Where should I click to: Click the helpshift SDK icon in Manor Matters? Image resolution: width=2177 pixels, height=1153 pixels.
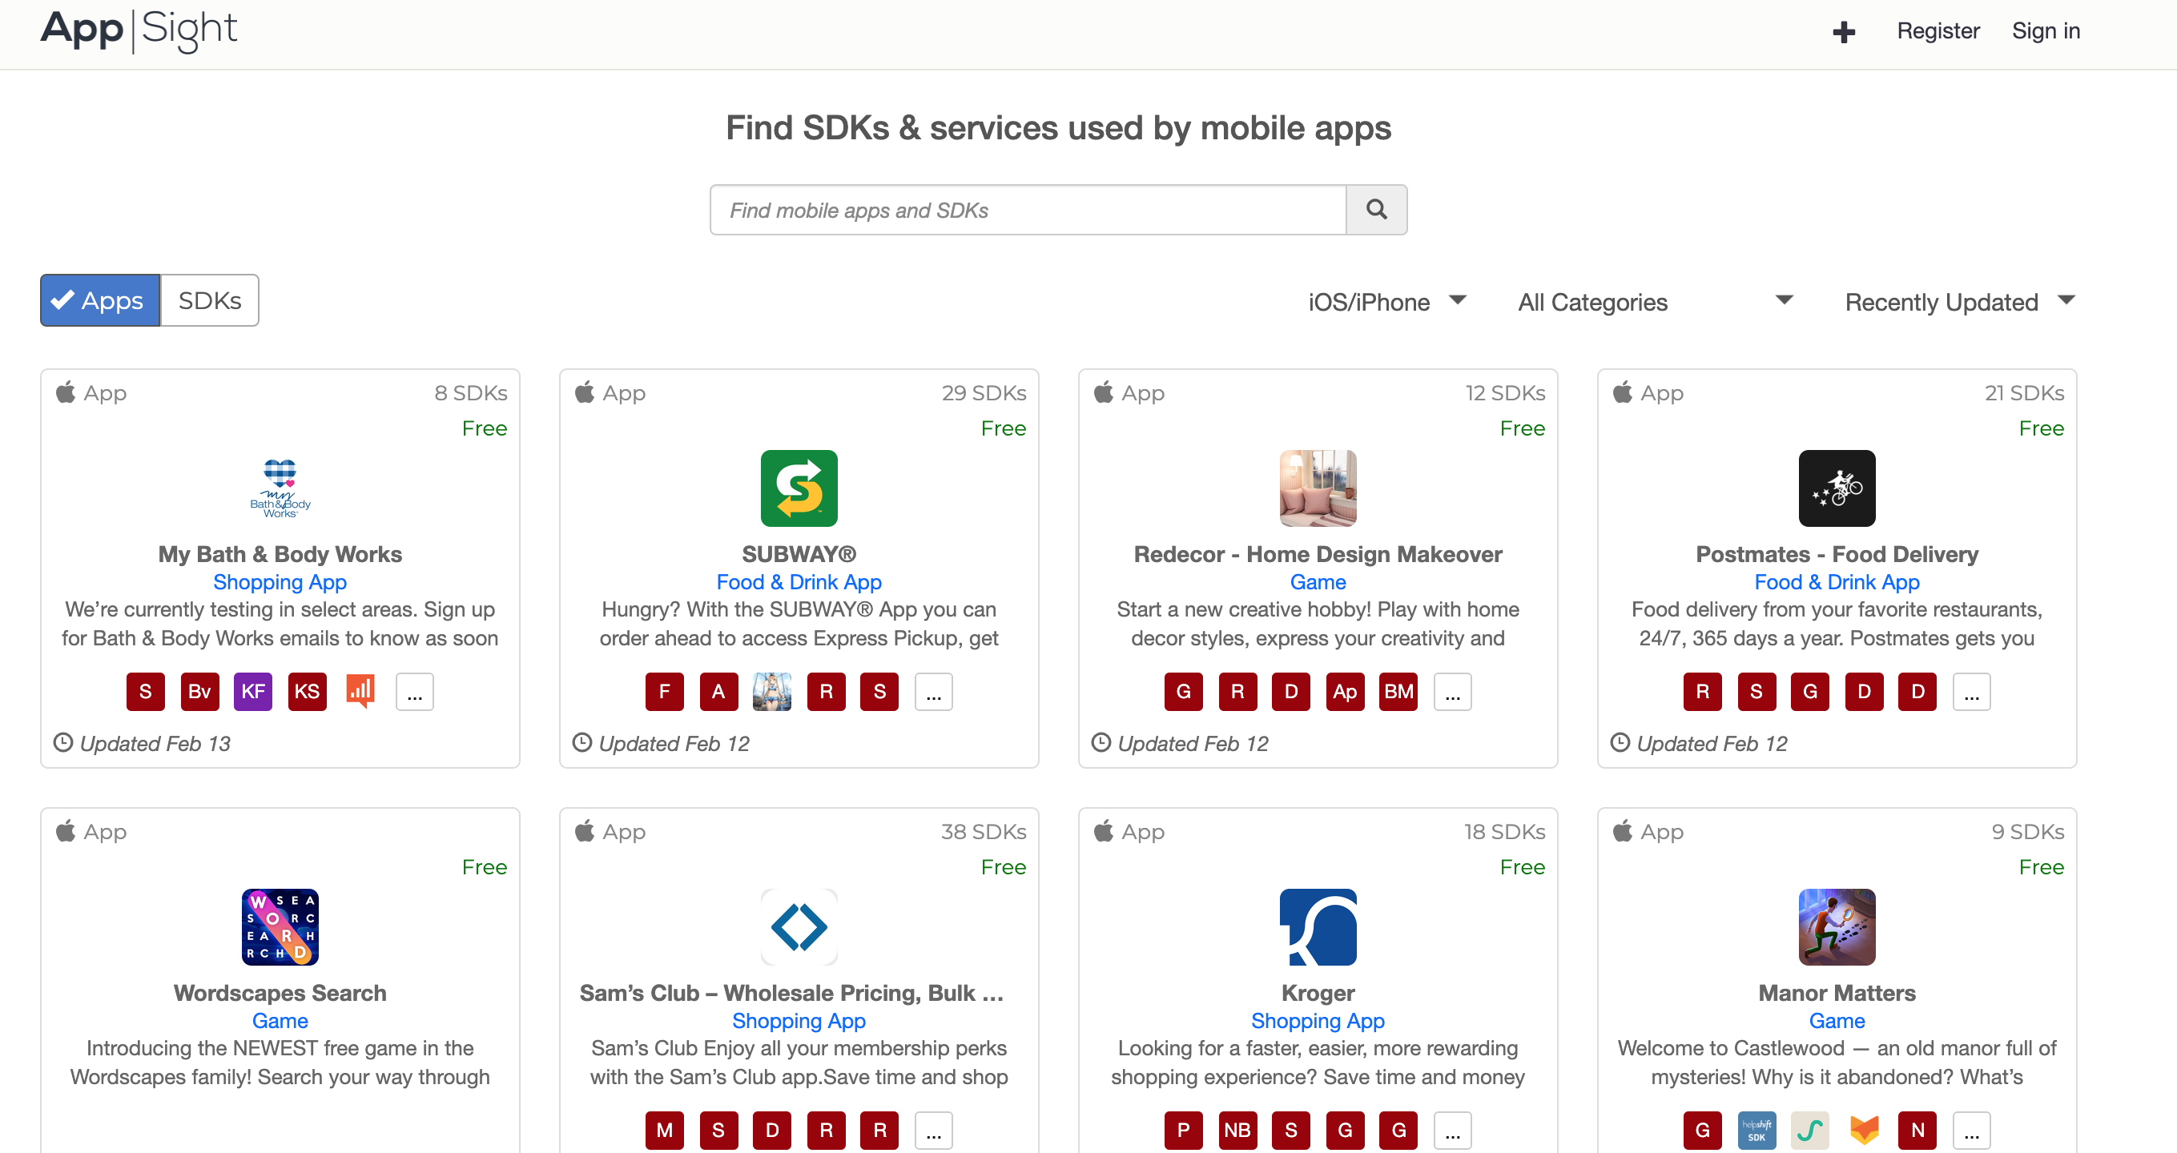pos(1756,1131)
